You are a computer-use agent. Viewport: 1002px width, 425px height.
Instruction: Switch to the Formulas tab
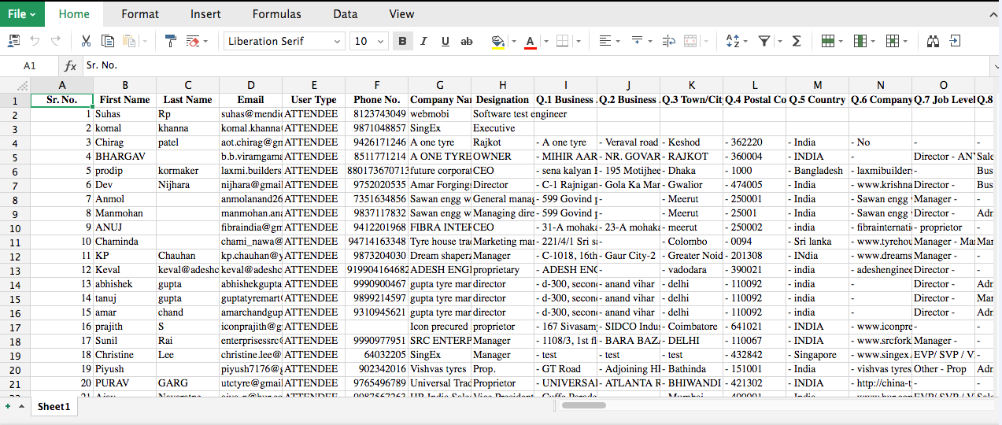[x=276, y=14]
